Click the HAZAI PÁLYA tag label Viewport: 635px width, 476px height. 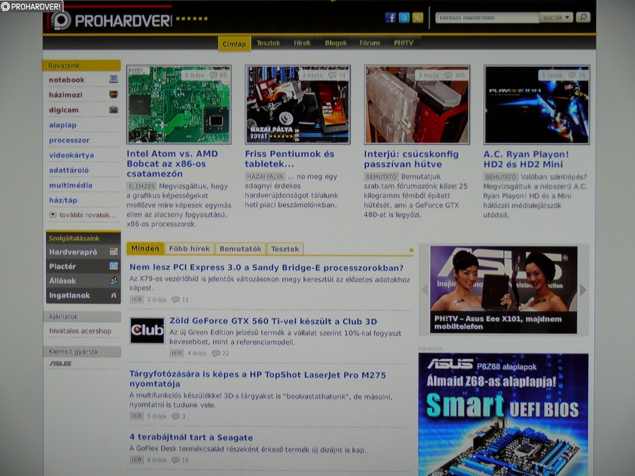[x=265, y=177]
